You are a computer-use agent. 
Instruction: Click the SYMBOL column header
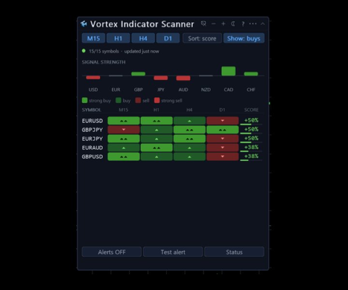coord(91,110)
